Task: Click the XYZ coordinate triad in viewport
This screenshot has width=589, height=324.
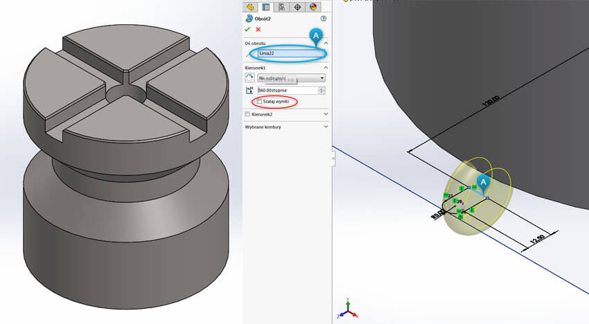Action: 348,308
